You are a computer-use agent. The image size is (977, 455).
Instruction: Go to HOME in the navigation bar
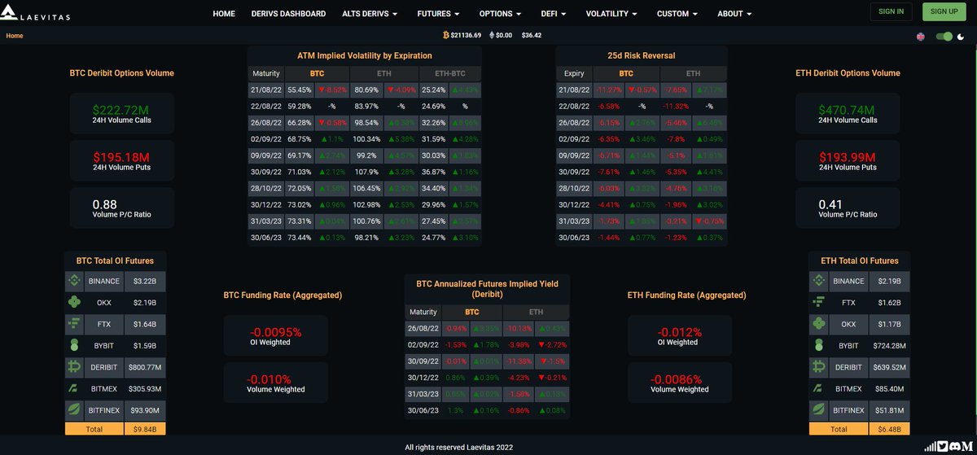(224, 14)
